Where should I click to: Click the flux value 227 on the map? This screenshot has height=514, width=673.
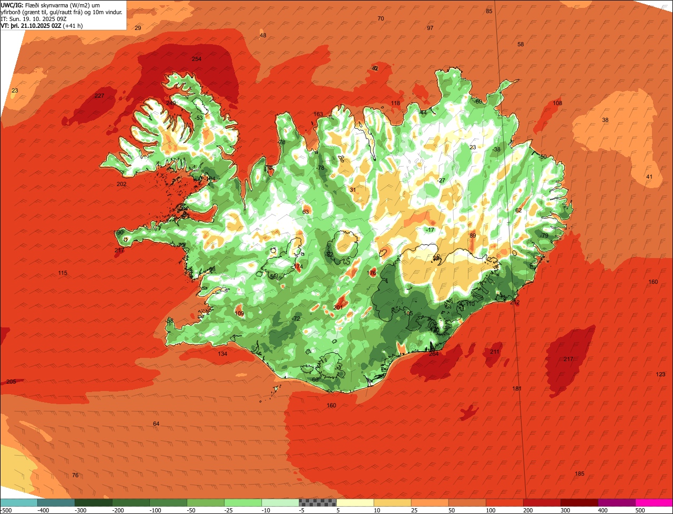click(x=99, y=96)
